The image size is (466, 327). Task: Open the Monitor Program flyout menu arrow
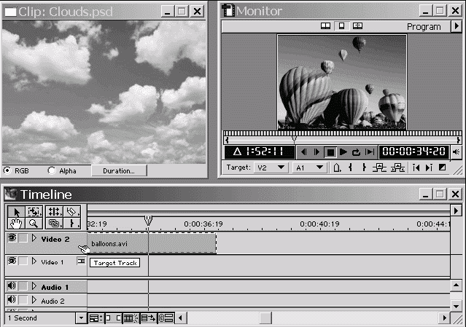(455, 27)
